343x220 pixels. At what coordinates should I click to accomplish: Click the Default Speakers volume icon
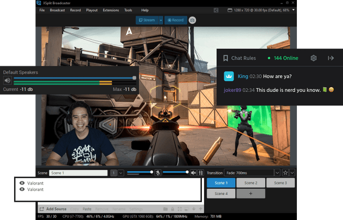pos(7,80)
